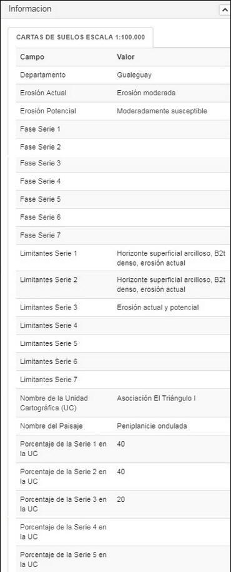Select Porcentaje de la Serie 5 row
The image size is (231, 572).
coord(124,559)
